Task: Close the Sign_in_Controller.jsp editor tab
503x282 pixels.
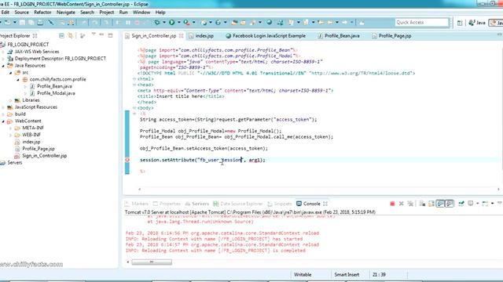Action: (x=182, y=36)
